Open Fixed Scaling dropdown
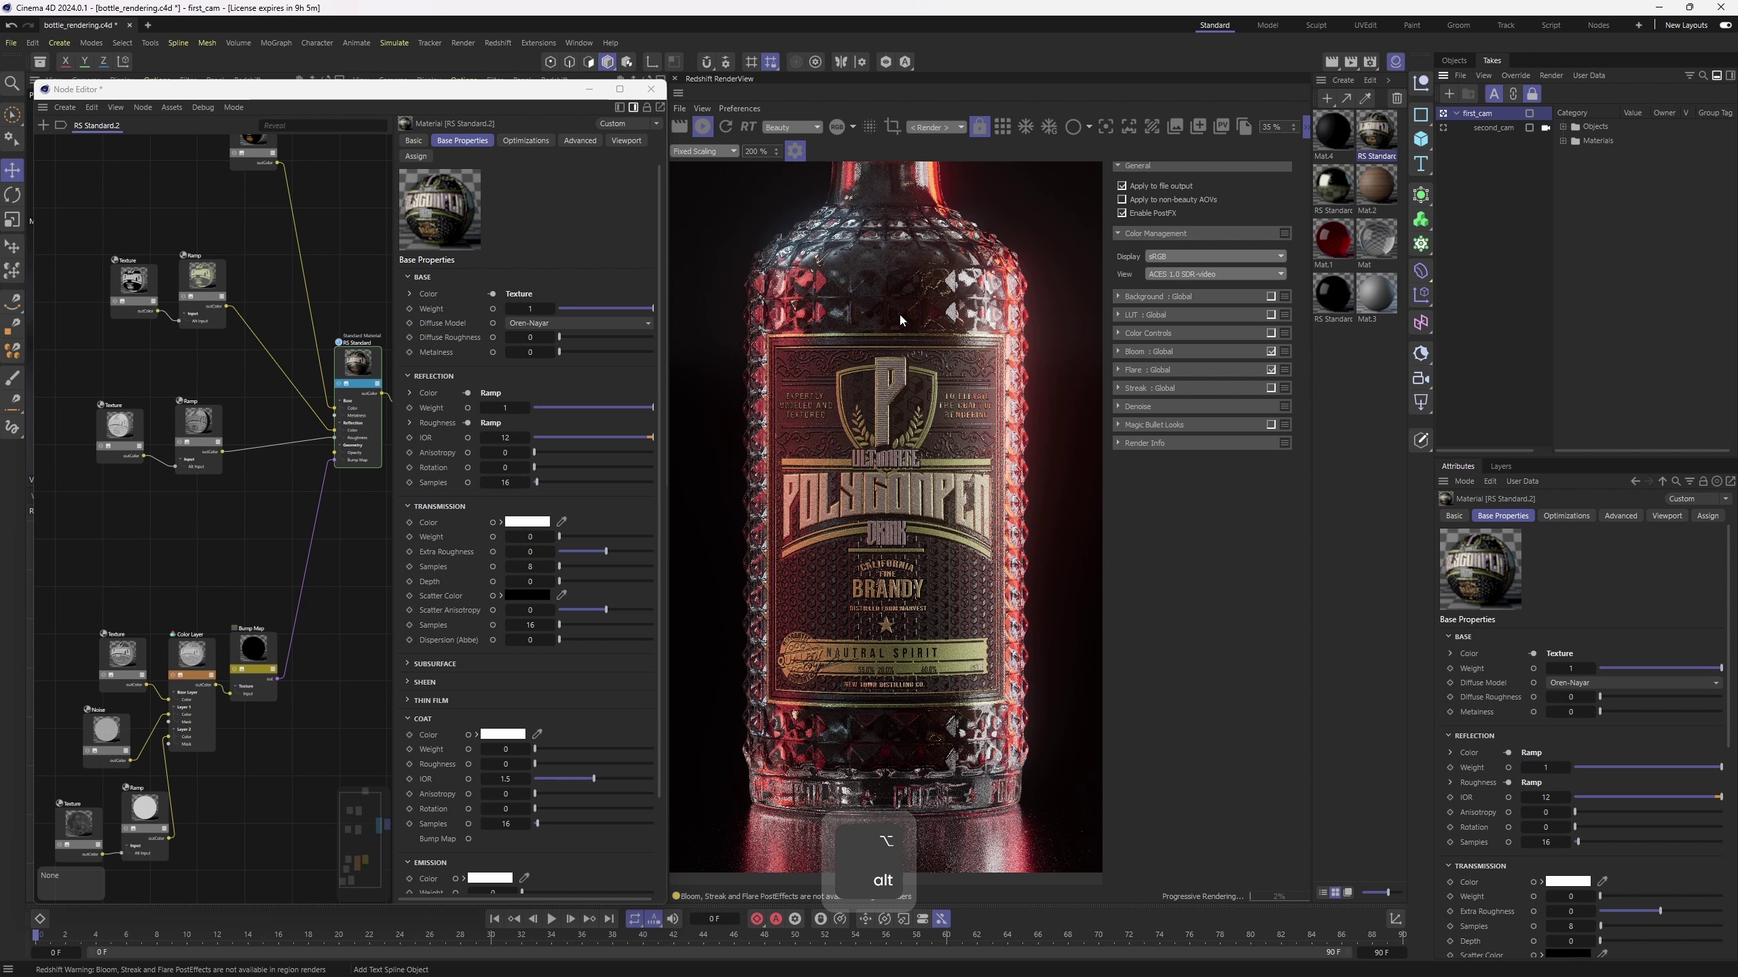This screenshot has width=1738, height=977. tap(705, 151)
